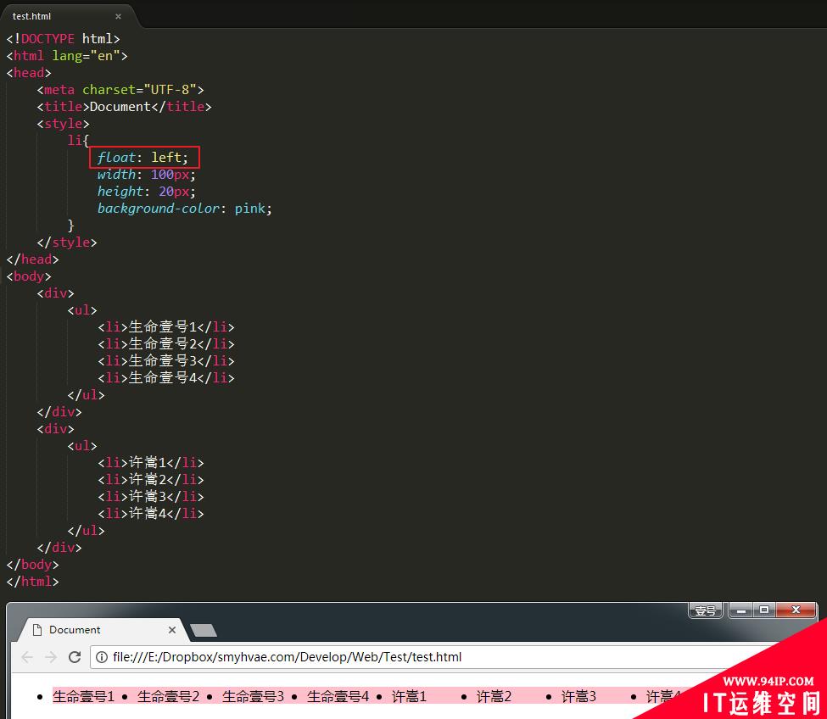Click the <li>许嵩2</li> code line
827x719 pixels.
[x=151, y=479]
